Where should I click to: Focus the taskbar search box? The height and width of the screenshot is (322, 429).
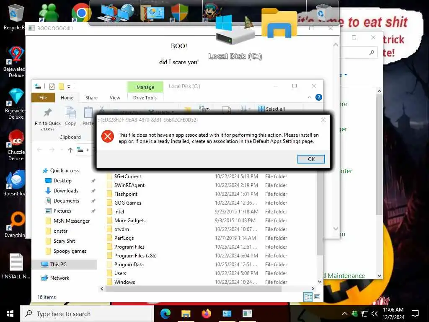[87, 314]
